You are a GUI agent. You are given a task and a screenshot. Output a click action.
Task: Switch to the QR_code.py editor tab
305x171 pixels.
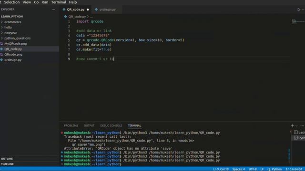[x=76, y=9]
